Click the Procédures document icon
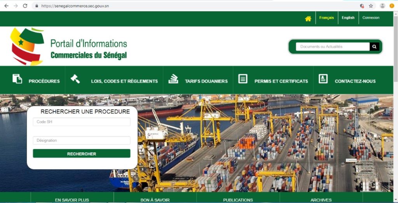The image size is (398, 203). tap(17, 79)
